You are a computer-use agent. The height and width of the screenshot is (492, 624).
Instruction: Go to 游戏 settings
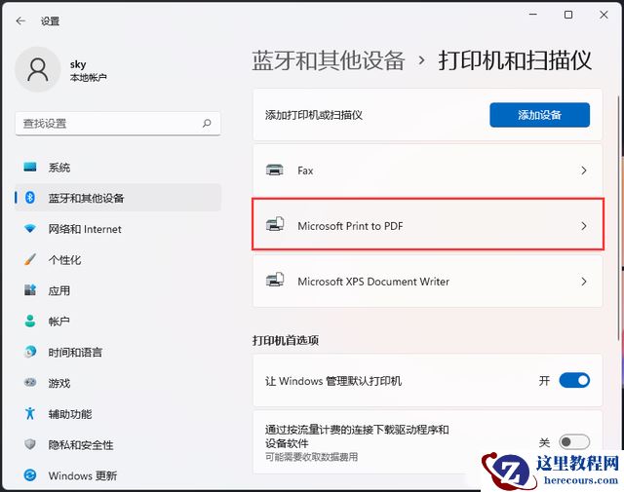118,383
